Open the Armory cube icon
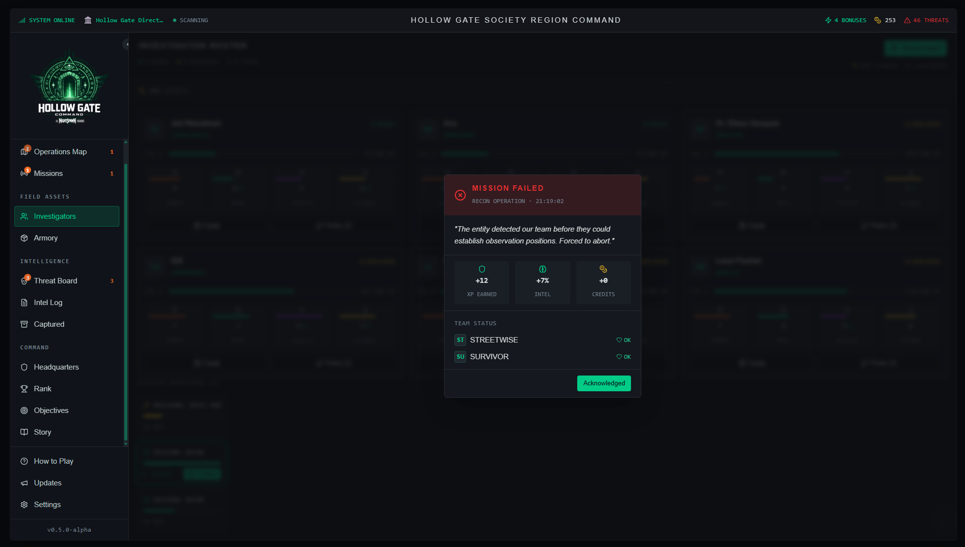Viewport: 965px width, 547px height. [24, 238]
